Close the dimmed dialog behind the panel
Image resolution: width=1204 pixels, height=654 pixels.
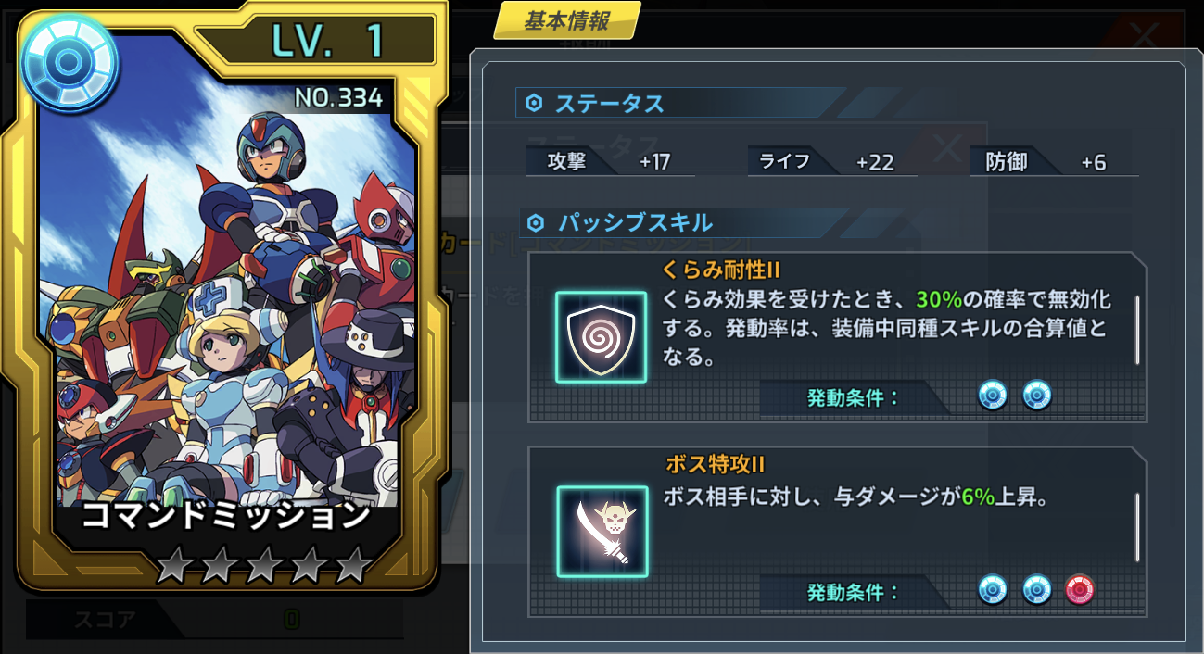coord(1145,35)
